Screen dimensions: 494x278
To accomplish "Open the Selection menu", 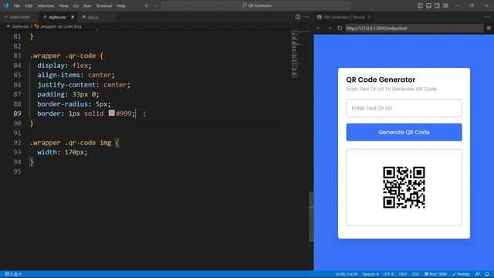I will [46, 5].
